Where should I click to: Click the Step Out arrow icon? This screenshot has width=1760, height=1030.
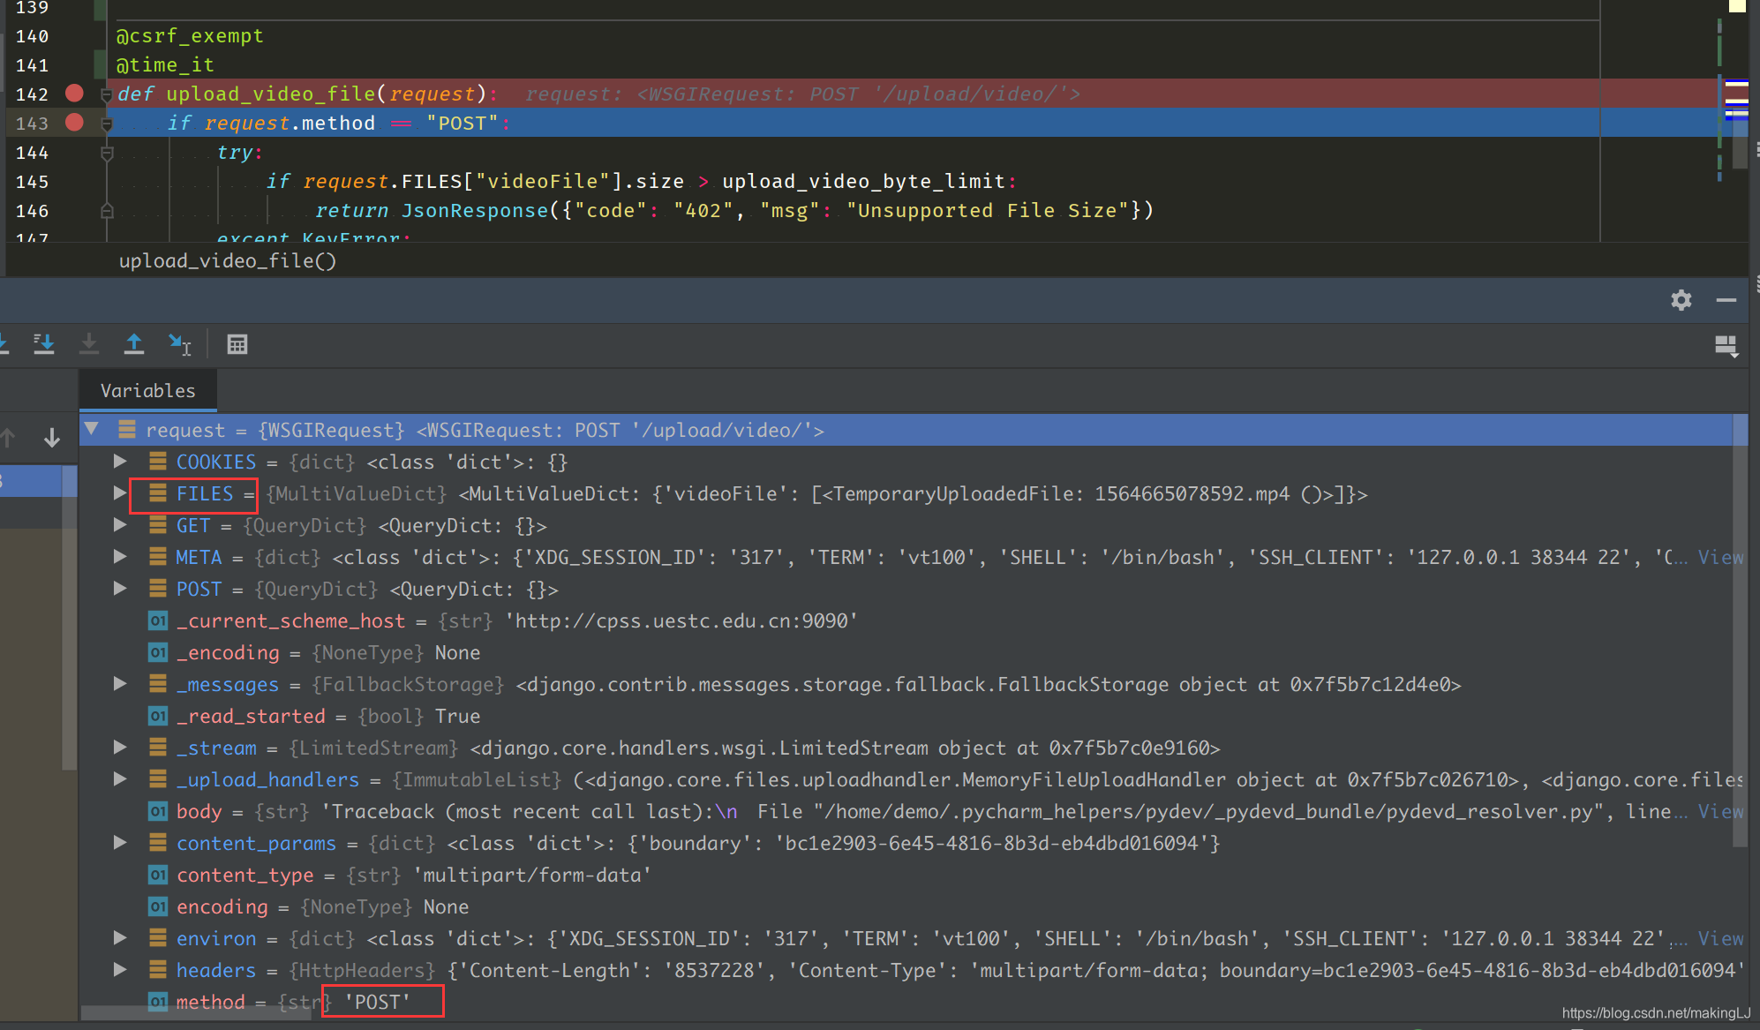(x=134, y=344)
